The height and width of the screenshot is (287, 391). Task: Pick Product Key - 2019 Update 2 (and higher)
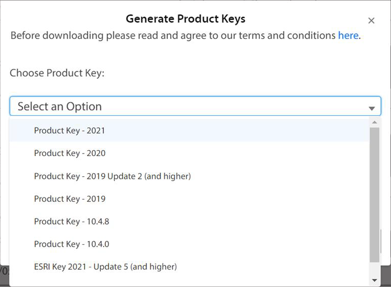[112, 176]
